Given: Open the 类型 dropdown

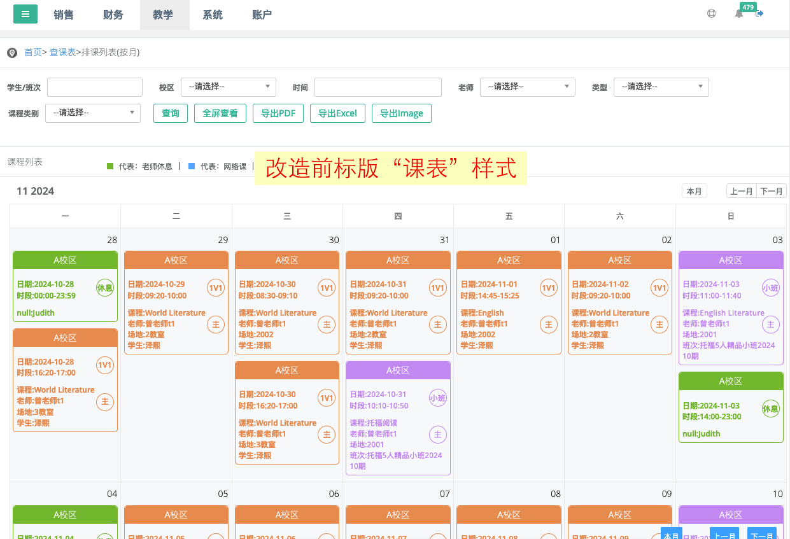Looking at the screenshot, I should 661,87.
